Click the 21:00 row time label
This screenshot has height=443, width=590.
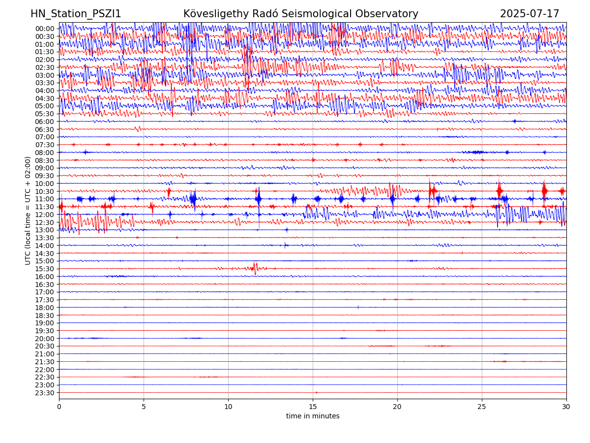click(45, 354)
